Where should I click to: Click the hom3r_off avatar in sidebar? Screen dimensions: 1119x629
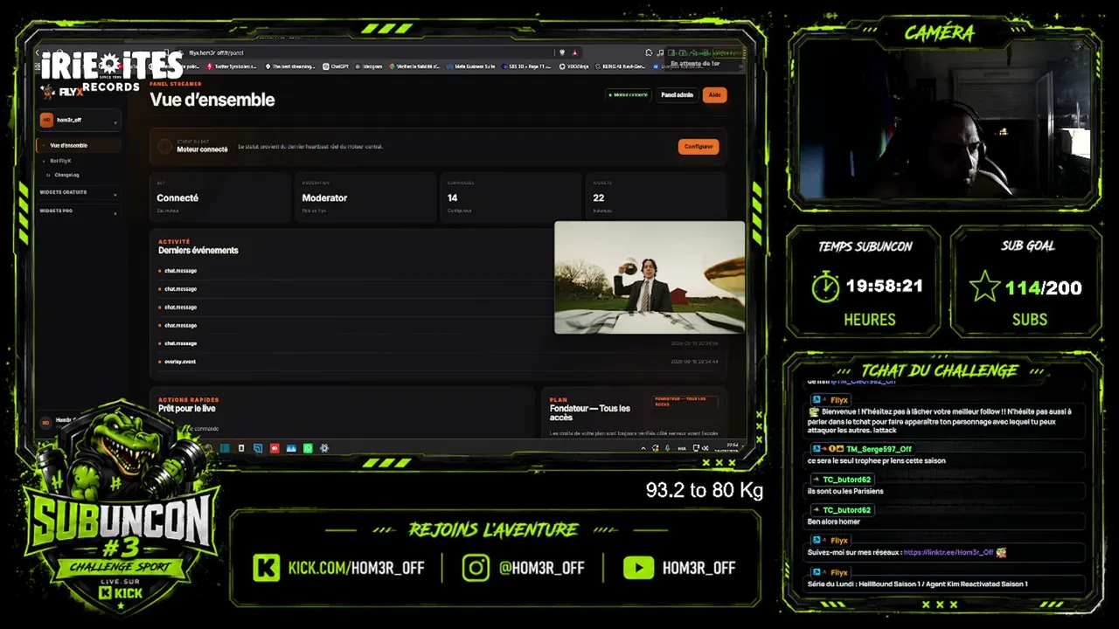point(47,120)
